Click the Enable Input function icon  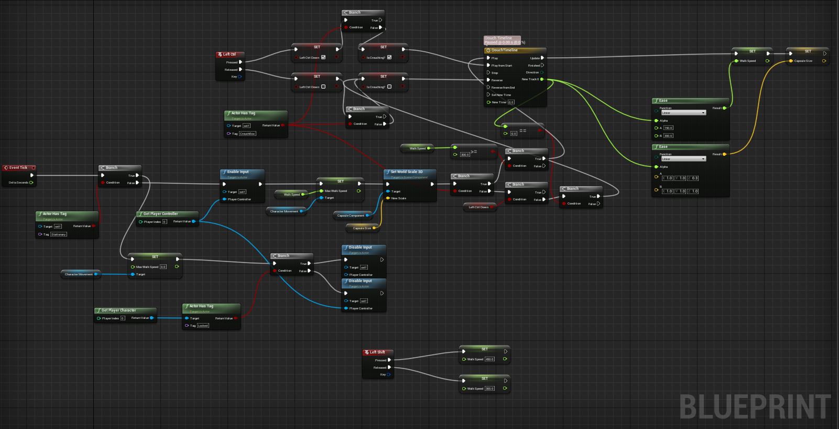(x=224, y=172)
